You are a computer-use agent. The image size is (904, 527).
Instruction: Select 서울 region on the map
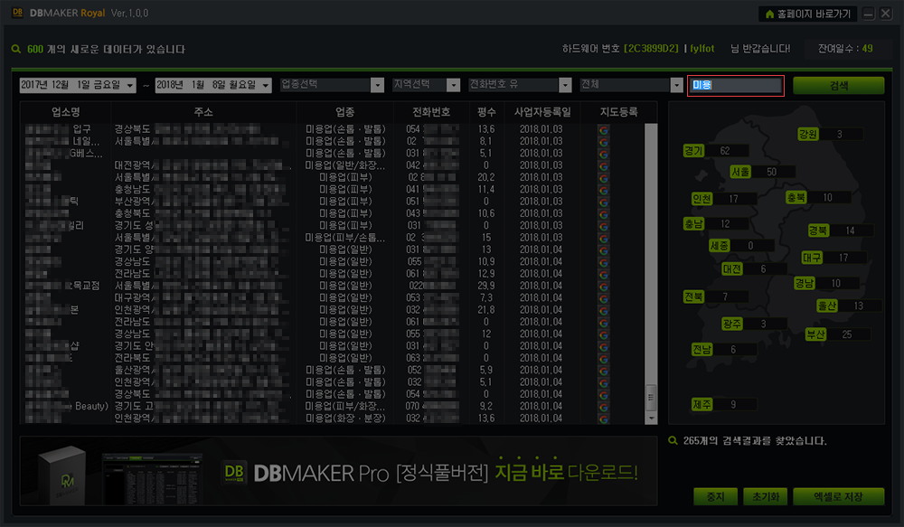coord(740,171)
